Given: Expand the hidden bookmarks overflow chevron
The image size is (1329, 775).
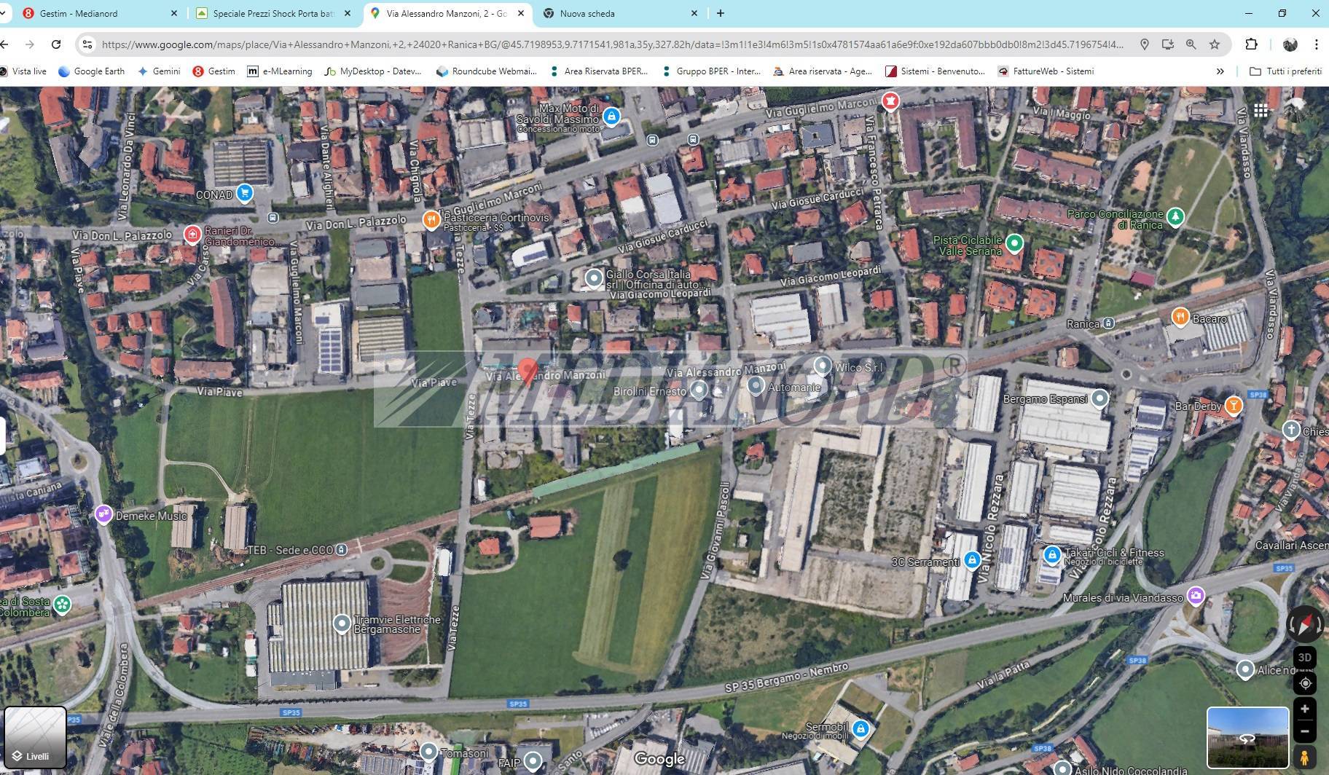Looking at the screenshot, I should click(1220, 71).
